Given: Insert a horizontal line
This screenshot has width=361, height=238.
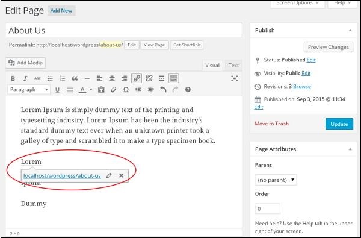Looking at the screenshot, I should point(87,79).
